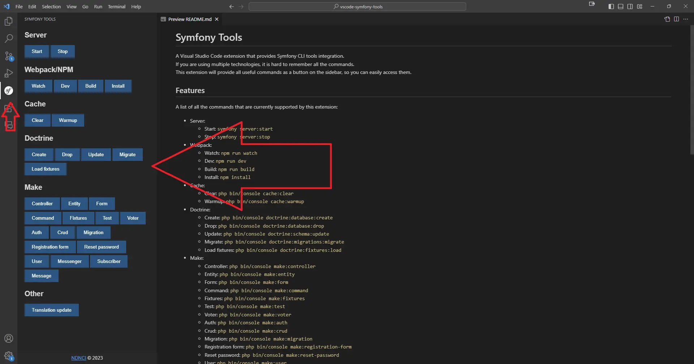Open the Source Control view
This screenshot has width=694, height=364.
[9, 56]
